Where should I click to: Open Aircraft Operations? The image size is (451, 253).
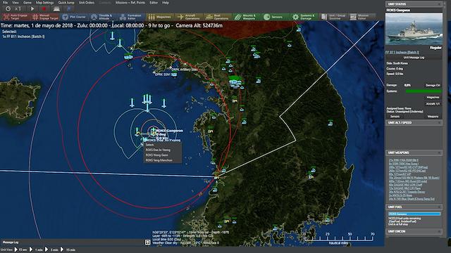[x=189, y=17]
